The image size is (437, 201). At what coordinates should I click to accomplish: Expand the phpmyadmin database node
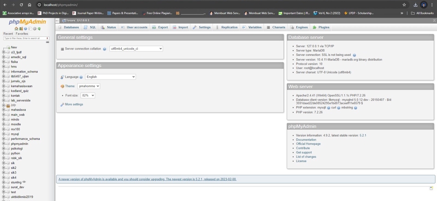click(4, 144)
